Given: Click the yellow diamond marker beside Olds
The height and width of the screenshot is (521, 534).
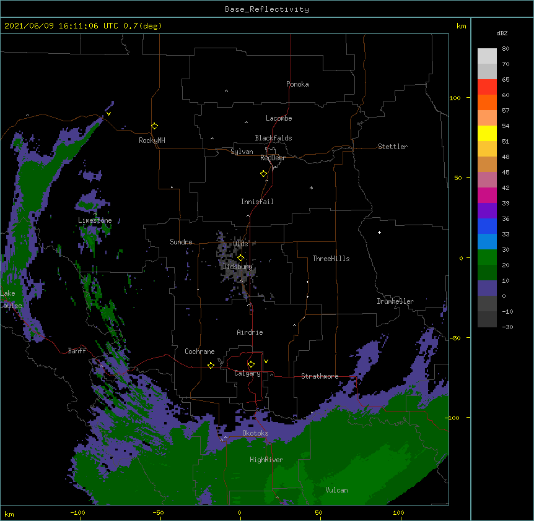Looking at the screenshot, I should tap(241, 258).
